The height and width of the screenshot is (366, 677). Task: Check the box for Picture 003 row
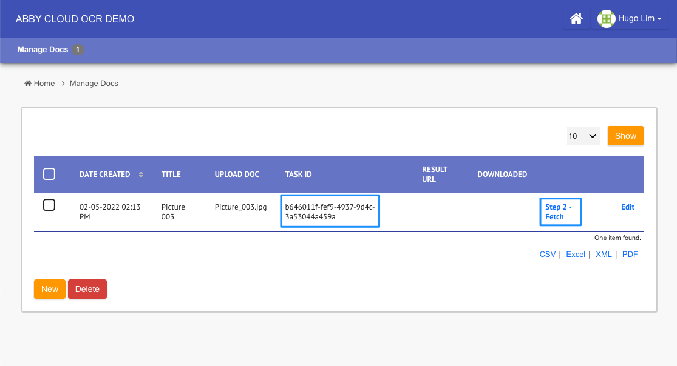49,205
